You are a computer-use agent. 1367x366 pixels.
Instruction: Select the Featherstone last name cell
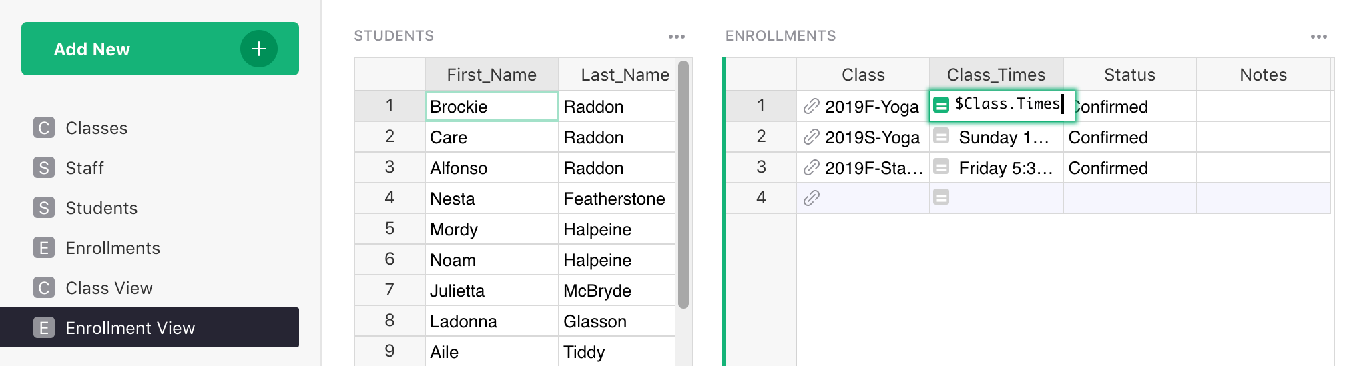tap(617, 198)
